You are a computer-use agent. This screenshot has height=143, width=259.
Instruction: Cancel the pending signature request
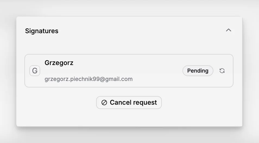[129, 103]
